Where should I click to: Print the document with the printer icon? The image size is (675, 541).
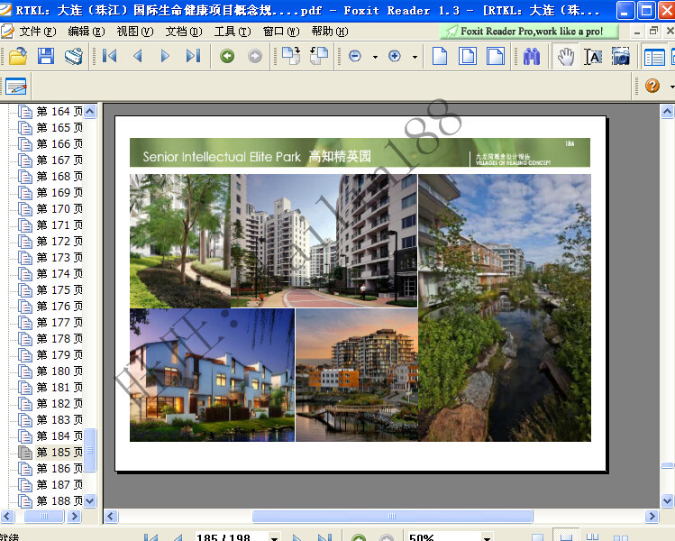pos(74,56)
